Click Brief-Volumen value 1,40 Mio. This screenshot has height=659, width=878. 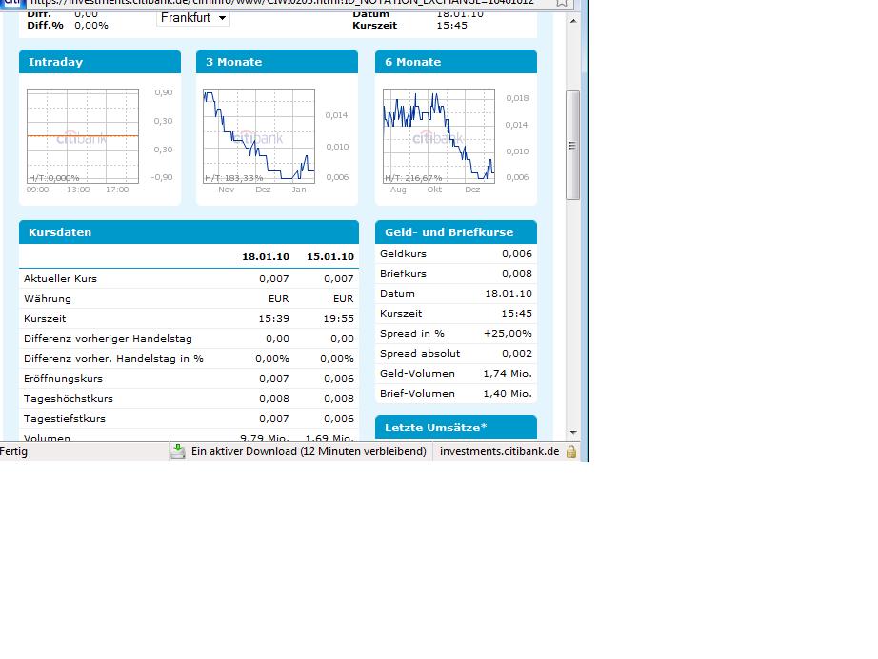pyautogui.click(x=508, y=393)
